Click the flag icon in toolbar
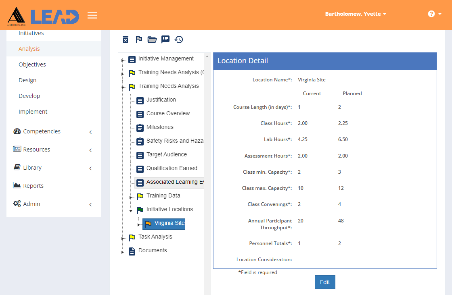The width and height of the screenshot is (452, 295). (x=139, y=39)
